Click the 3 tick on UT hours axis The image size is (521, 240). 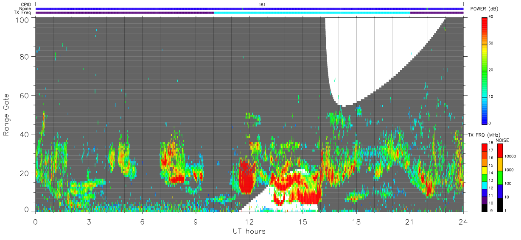(x=89, y=221)
